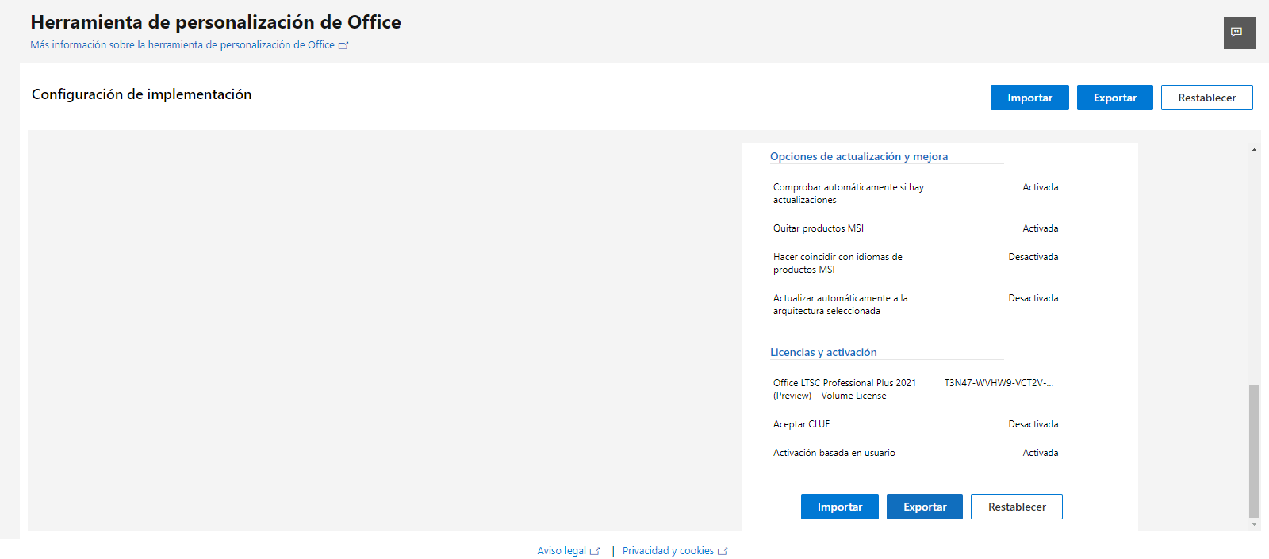
Task: Click the 'Herramienta de personalización de Office' title
Action: [216, 22]
